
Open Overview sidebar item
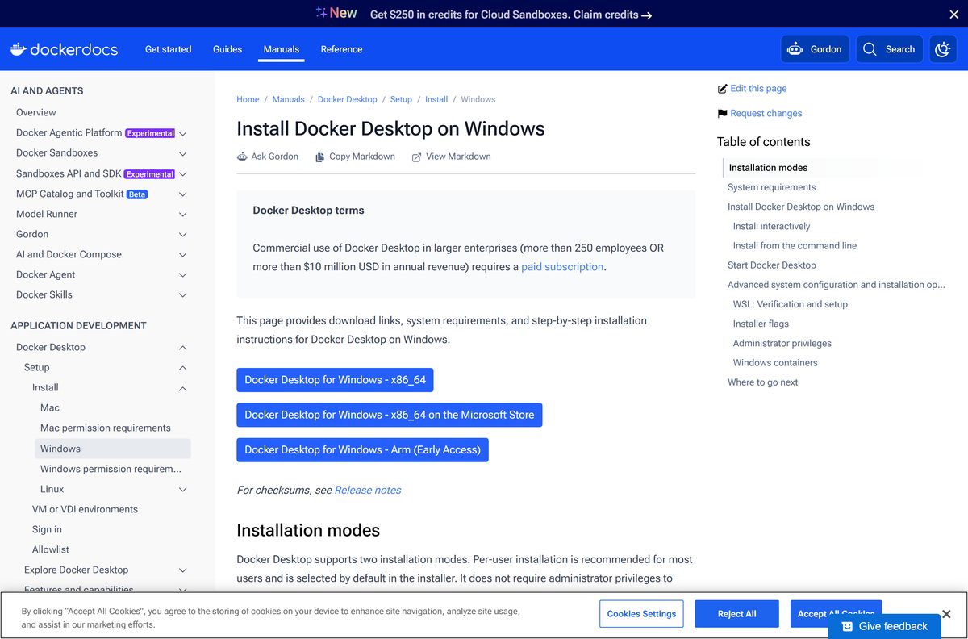[x=36, y=112]
